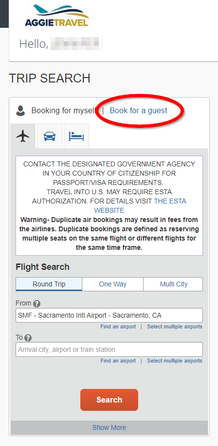Click Find an airport under To field
Screen dimensions: 218x446
point(118,361)
